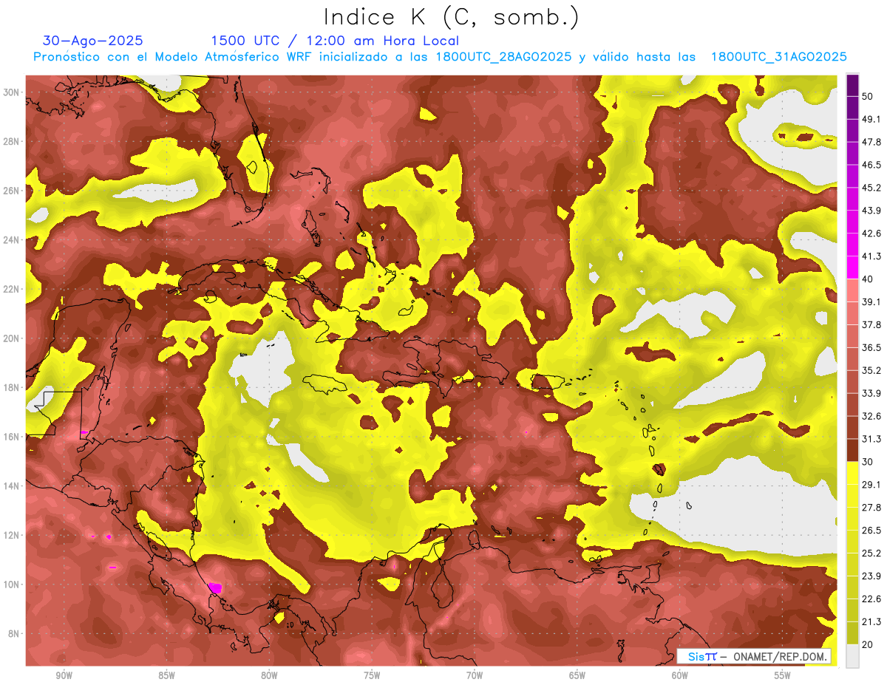Click the 70W longitude label
Screen dimensions: 887x685
click(x=475, y=675)
